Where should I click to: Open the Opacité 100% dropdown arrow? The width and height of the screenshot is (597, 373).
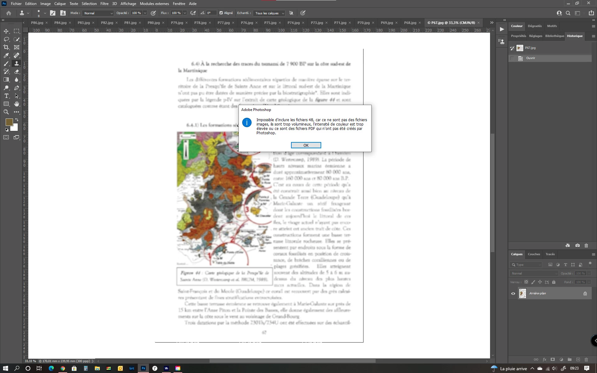(x=145, y=13)
